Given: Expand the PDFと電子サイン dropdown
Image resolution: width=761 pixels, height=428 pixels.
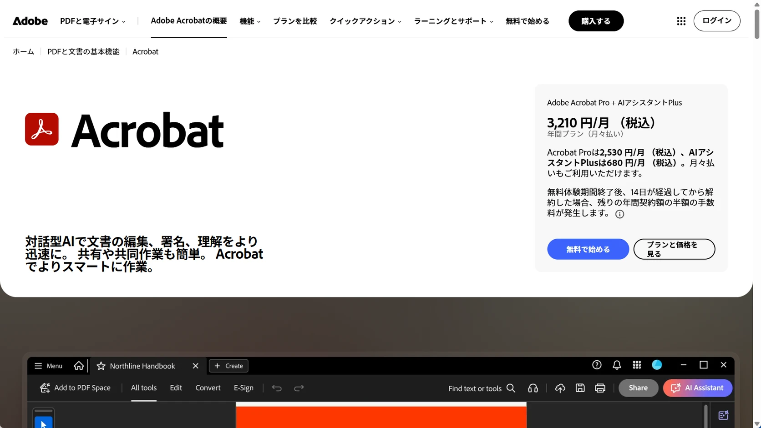Looking at the screenshot, I should [92, 21].
